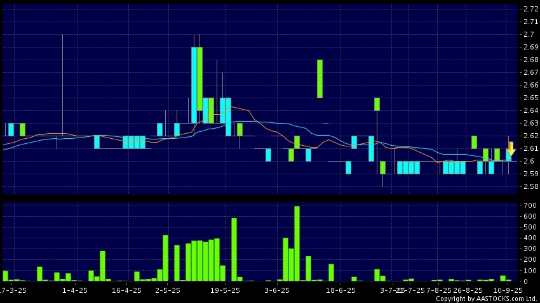Click the 2.66 price axis label
540x303 pixels.
pyautogui.click(x=530, y=85)
